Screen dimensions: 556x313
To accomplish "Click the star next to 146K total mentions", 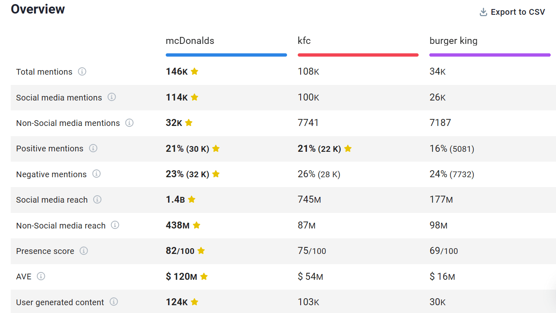I will [x=195, y=72].
